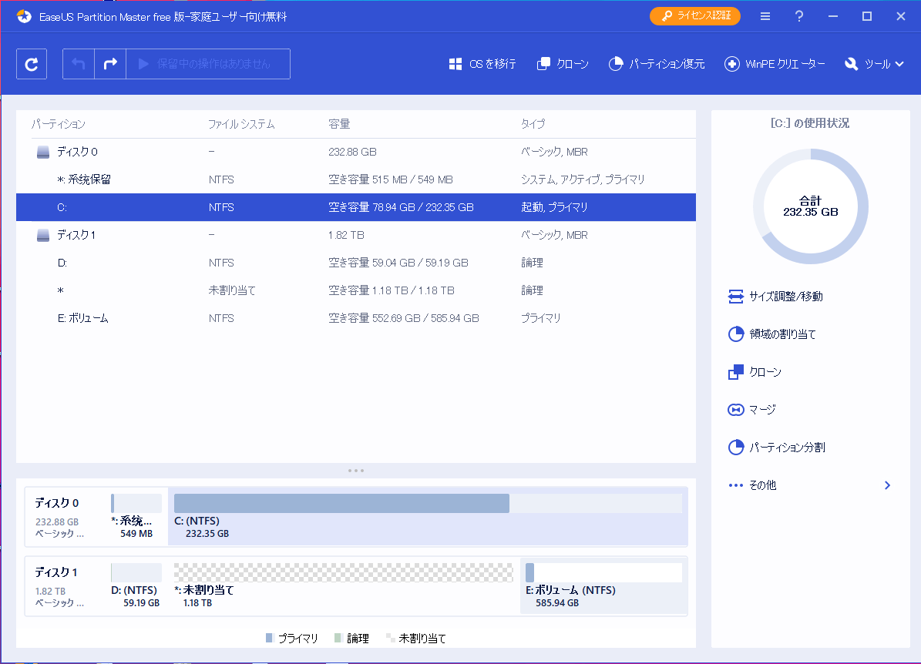Viewport: 921px width, 664px height.
Task: Open help via the question mark icon
Action: (798, 16)
